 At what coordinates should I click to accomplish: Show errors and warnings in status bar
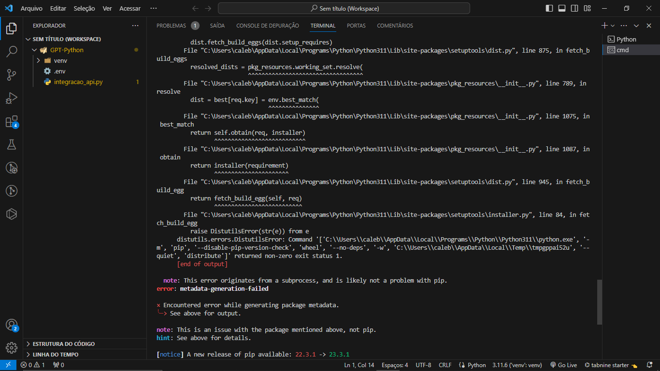pos(32,365)
